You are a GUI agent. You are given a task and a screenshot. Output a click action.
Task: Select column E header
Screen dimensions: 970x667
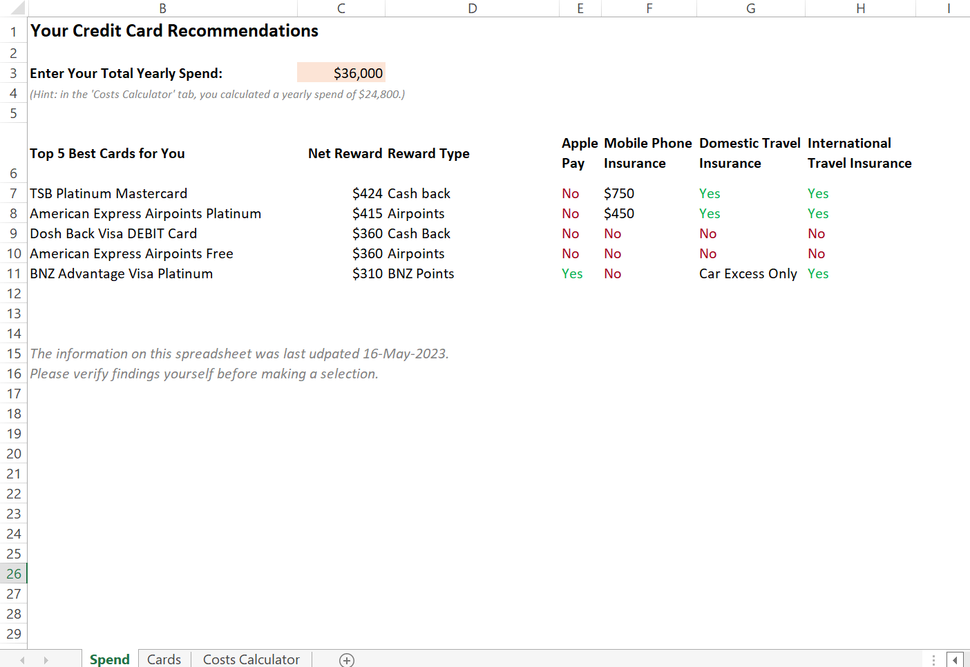580,8
